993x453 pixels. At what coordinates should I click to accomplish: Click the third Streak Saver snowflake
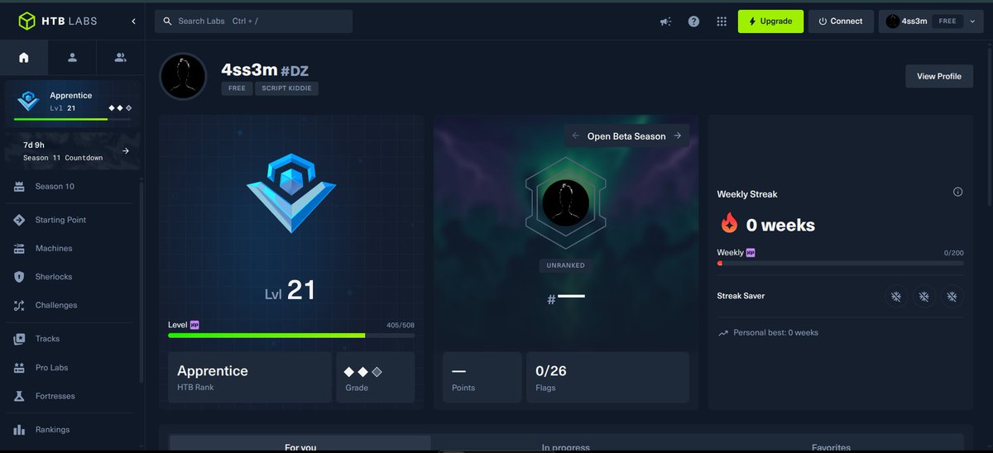953,296
